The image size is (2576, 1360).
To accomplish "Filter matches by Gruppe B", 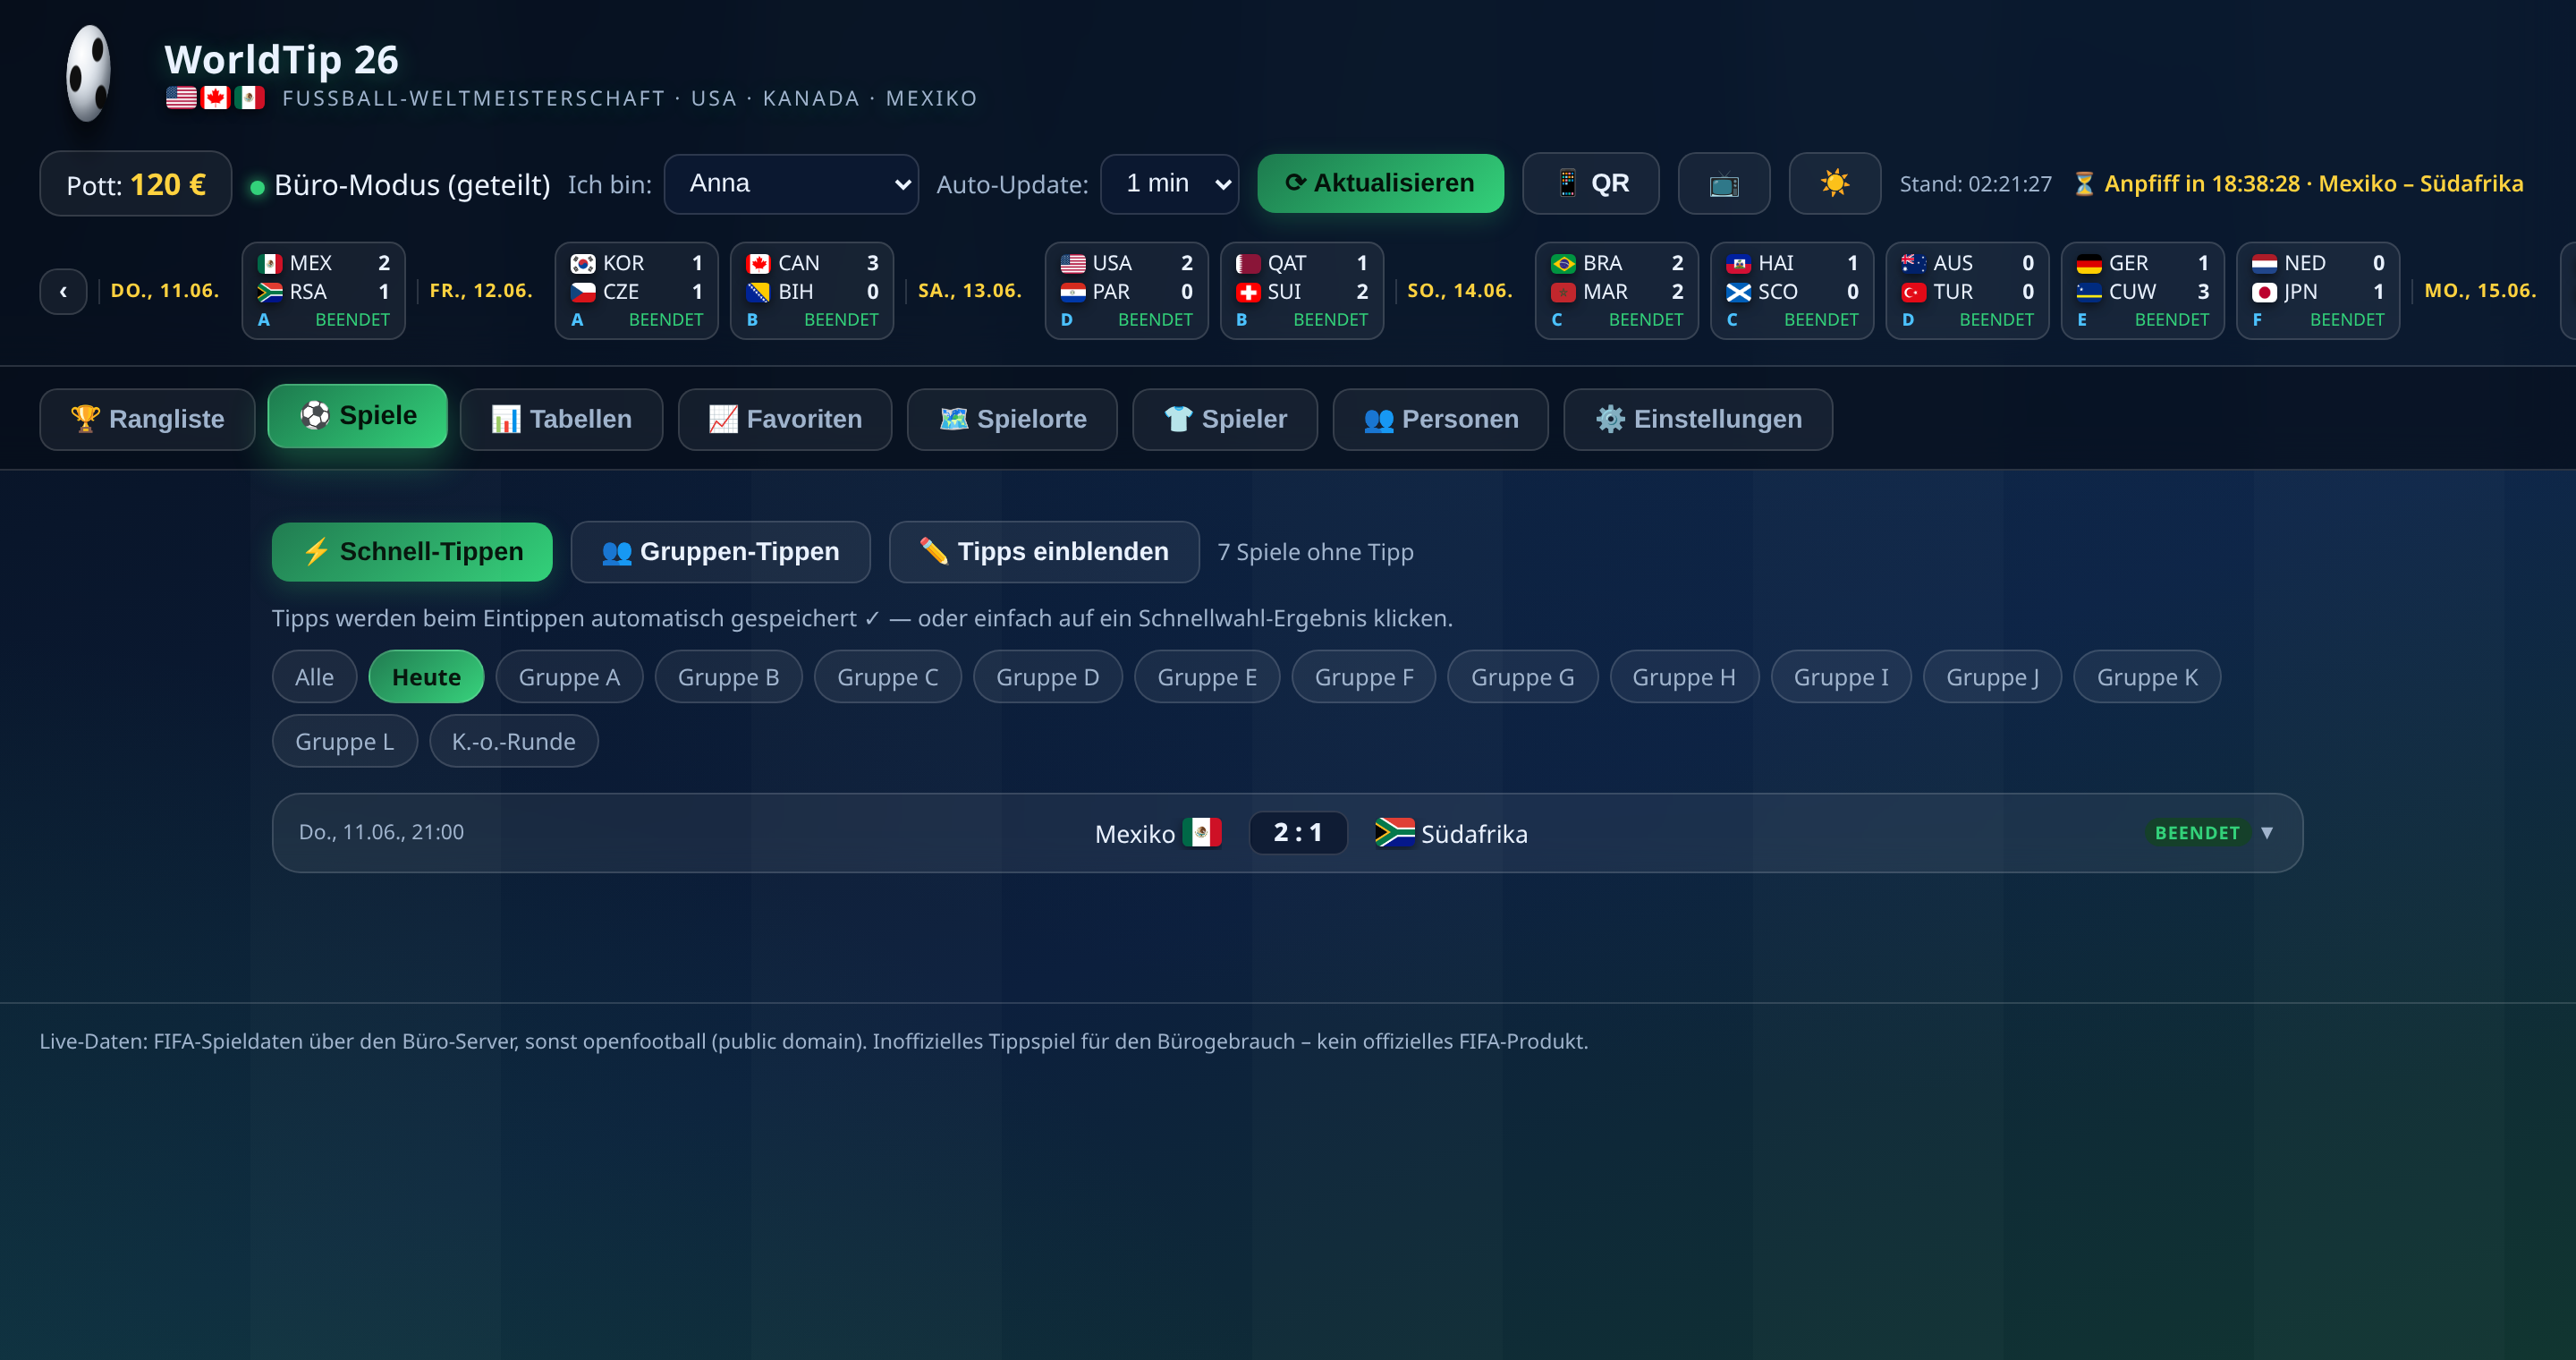I will coord(728,677).
